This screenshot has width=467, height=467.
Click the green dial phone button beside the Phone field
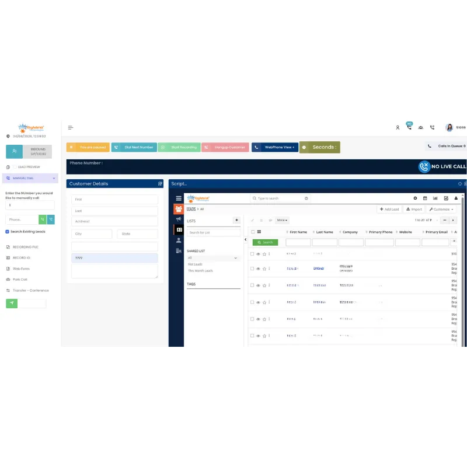42,219
